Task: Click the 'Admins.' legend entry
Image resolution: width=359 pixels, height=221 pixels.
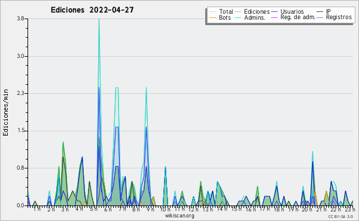Action: (255, 17)
